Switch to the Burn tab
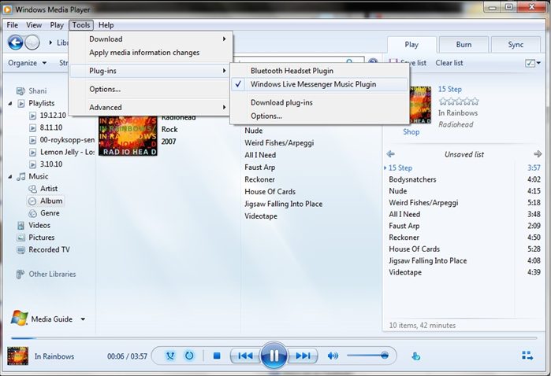The height and width of the screenshot is (376, 551). 464,45
